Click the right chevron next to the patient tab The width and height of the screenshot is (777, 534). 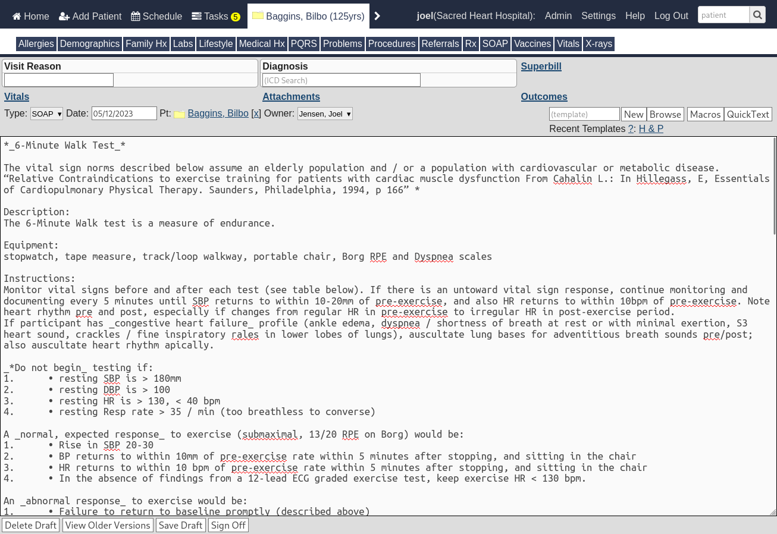377,17
